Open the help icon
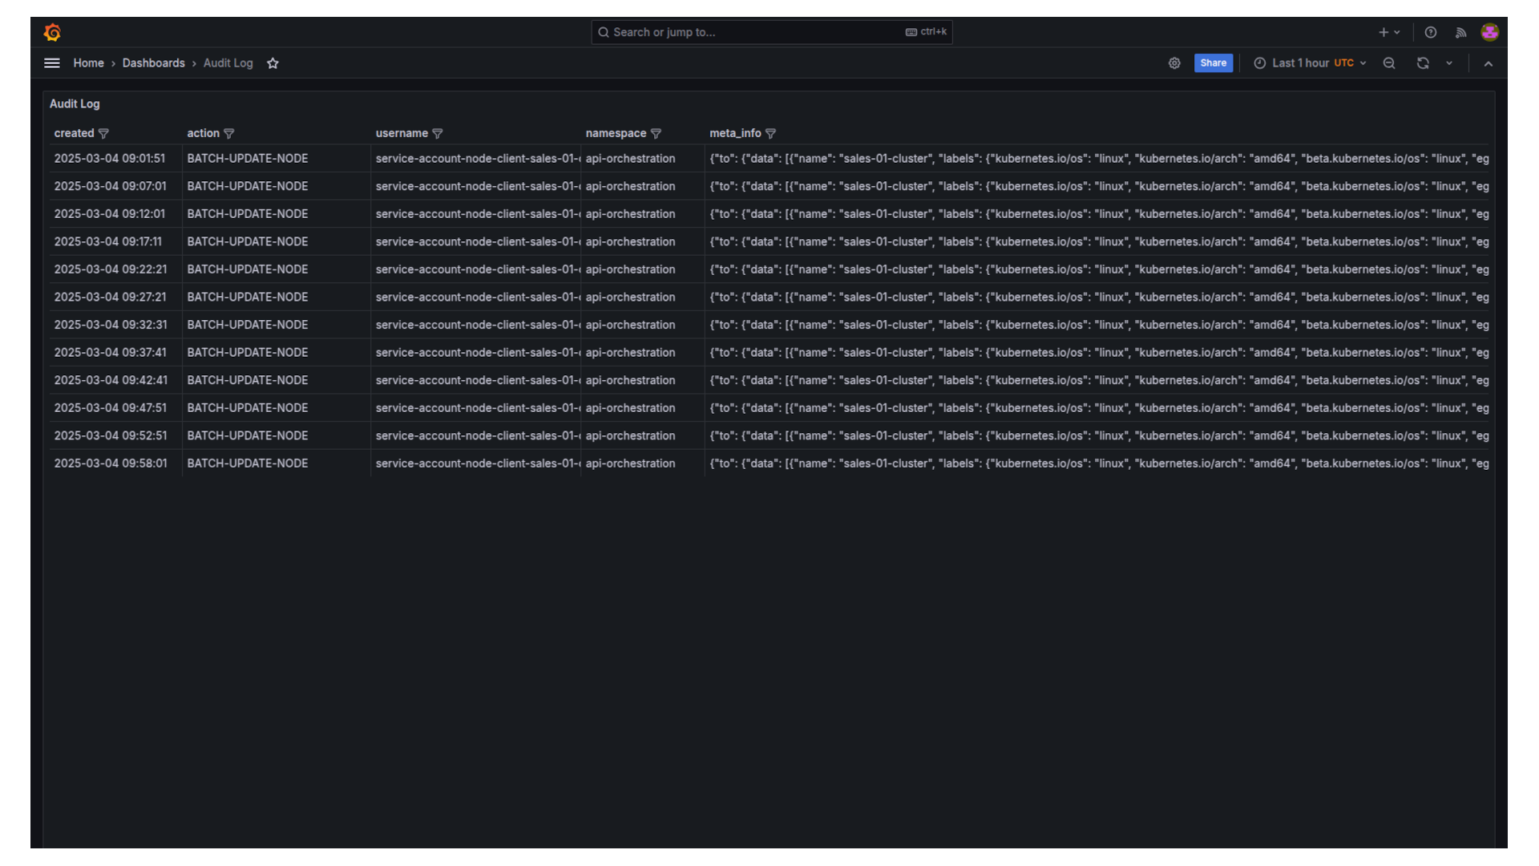This screenshot has width=1539, height=866. 1430,32
